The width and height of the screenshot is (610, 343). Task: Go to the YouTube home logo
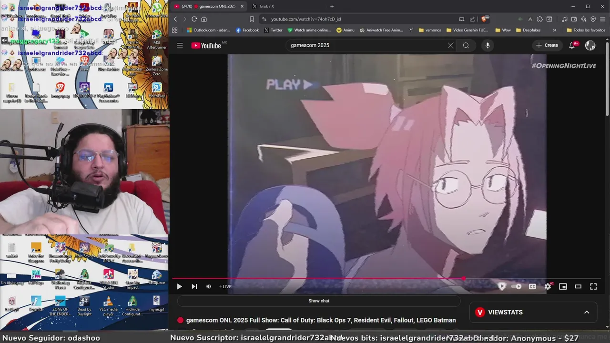point(206,45)
